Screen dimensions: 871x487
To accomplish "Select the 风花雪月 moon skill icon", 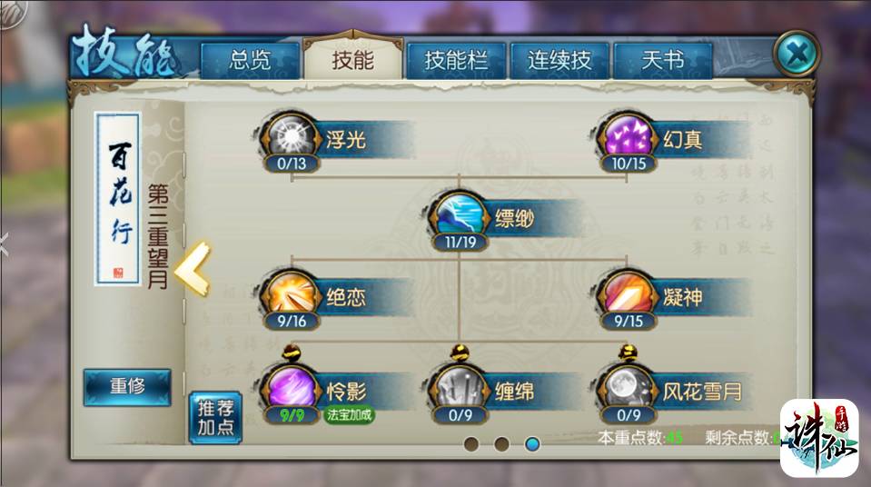I will pos(628,389).
